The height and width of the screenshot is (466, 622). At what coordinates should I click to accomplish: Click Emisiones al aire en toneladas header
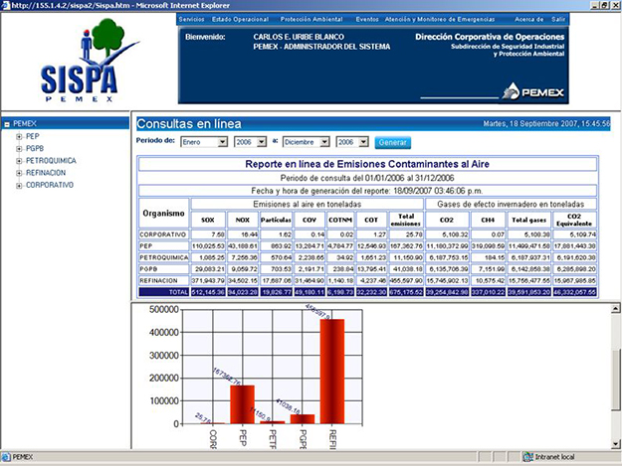[308, 204]
